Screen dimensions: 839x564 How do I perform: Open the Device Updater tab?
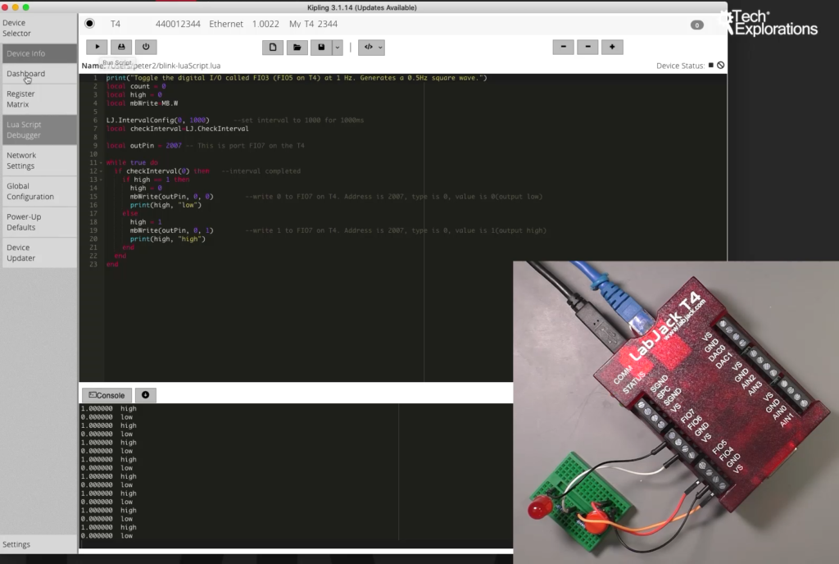39,252
